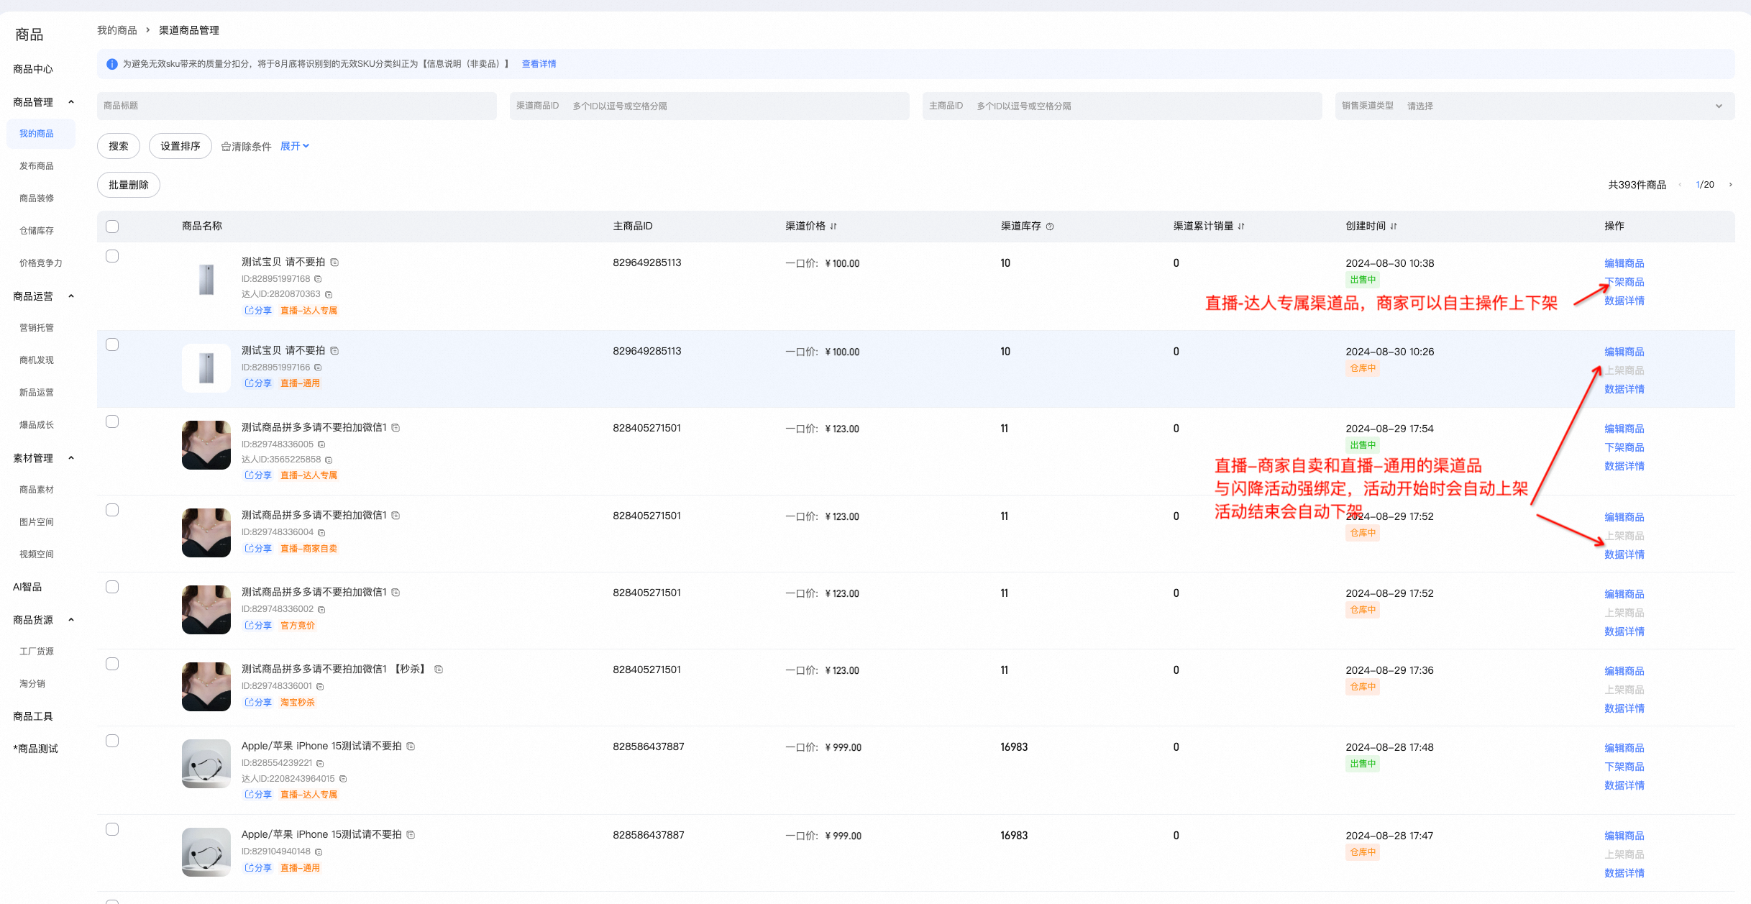The image size is (1751, 904).
Task: Open thumbnail of Apple iPhone 15 直播-达人专属 product
Action: 206,764
